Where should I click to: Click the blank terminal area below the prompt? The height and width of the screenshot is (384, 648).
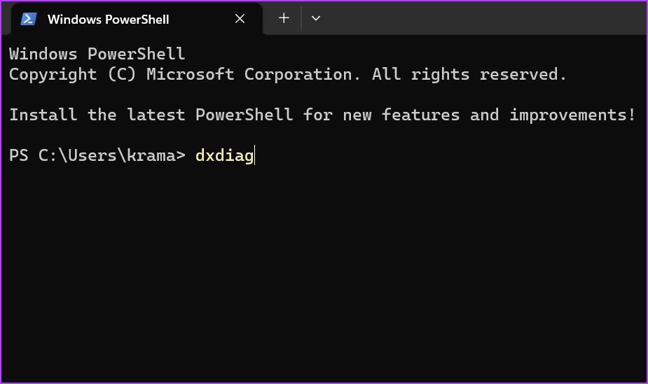[324, 272]
